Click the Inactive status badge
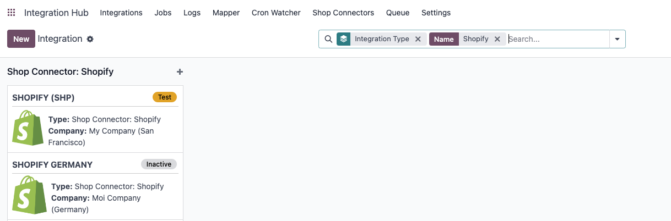Viewport: 671px width, 221px height. (159, 164)
